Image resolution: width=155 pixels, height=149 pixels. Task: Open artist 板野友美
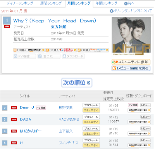[x=65, y=107]
